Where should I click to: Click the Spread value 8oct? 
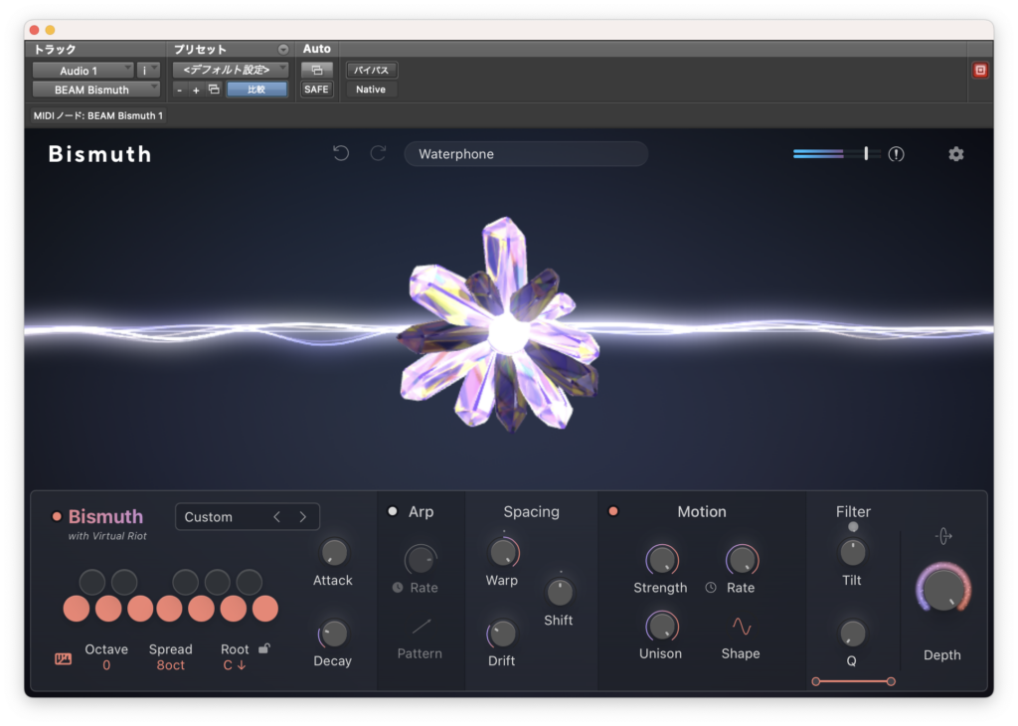tap(171, 665)
